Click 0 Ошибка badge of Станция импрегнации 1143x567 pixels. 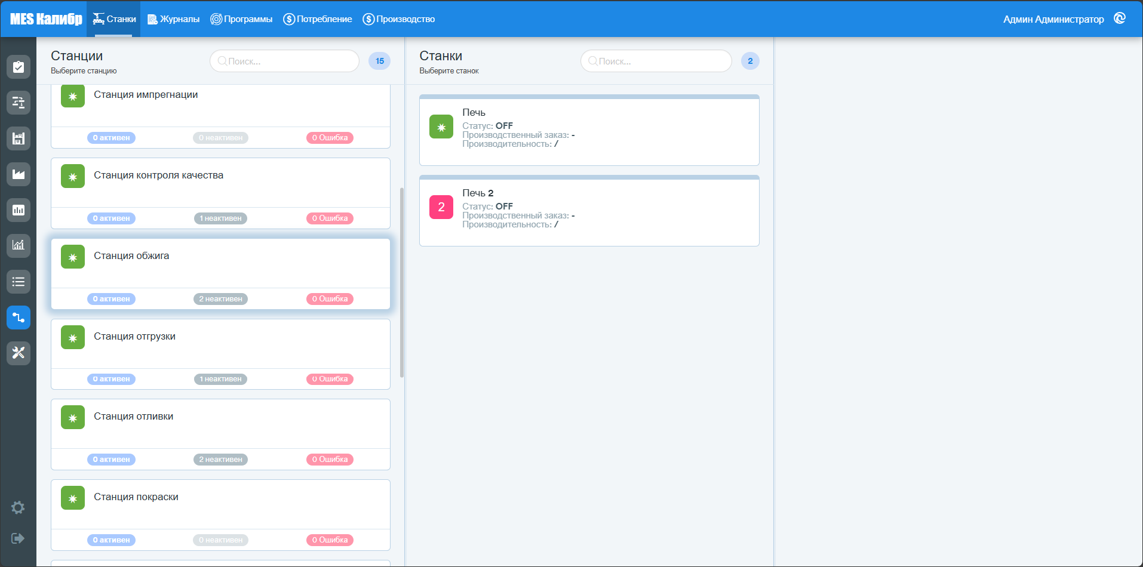click(330, 138)
